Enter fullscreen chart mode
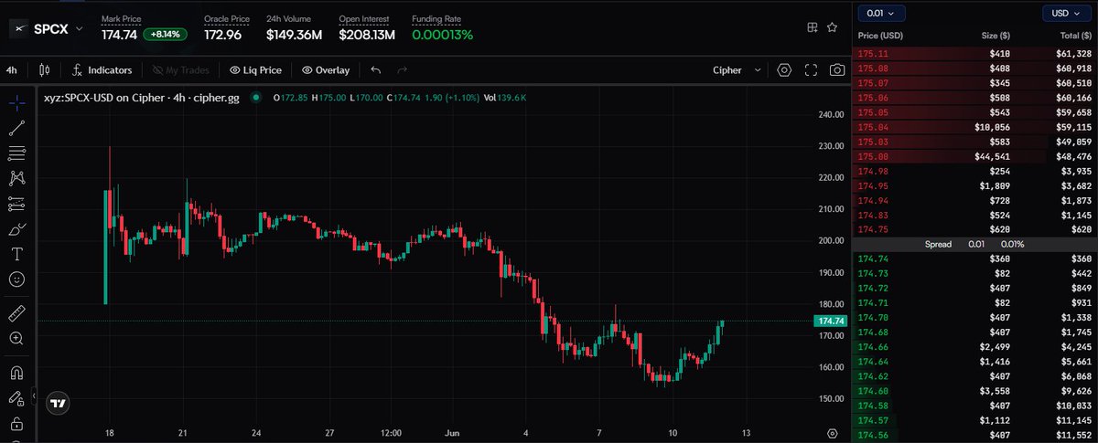1098x443 pixels. 811,69
